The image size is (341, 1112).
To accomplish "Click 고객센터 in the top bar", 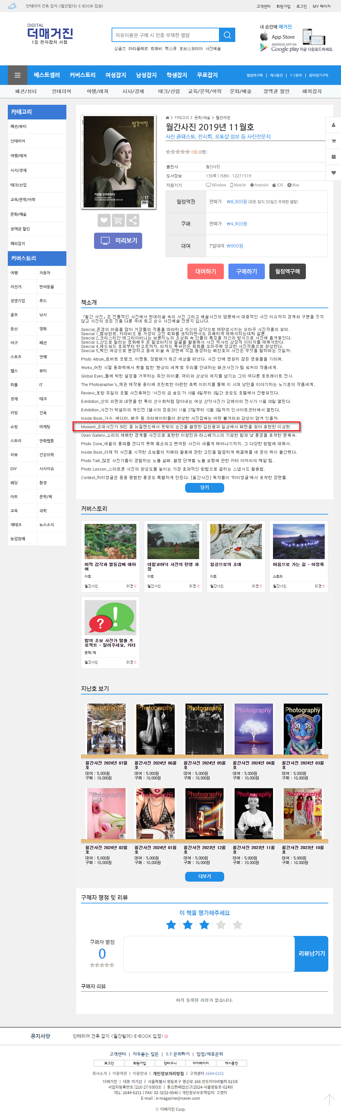I will 263,6.
